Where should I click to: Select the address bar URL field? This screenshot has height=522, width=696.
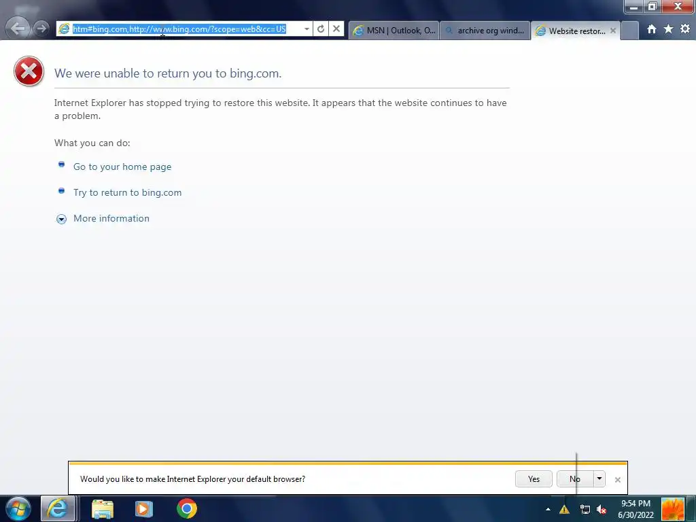click(x=185, y=29)
